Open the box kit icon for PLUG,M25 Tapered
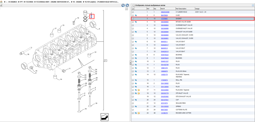Viewport: 255px width, 122px height. click(138, 90)
